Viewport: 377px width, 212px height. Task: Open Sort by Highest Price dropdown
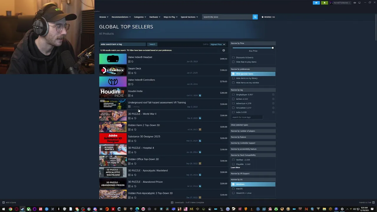(218, 44)
